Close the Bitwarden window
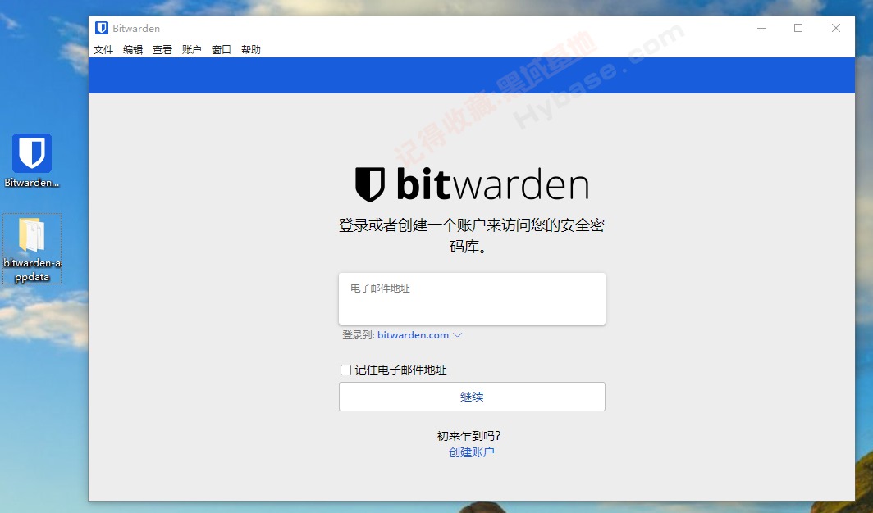 (836, 28)
